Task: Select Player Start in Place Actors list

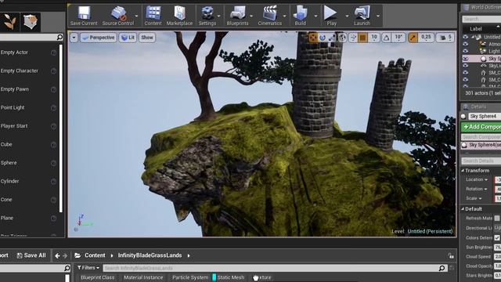Action: 14,126
